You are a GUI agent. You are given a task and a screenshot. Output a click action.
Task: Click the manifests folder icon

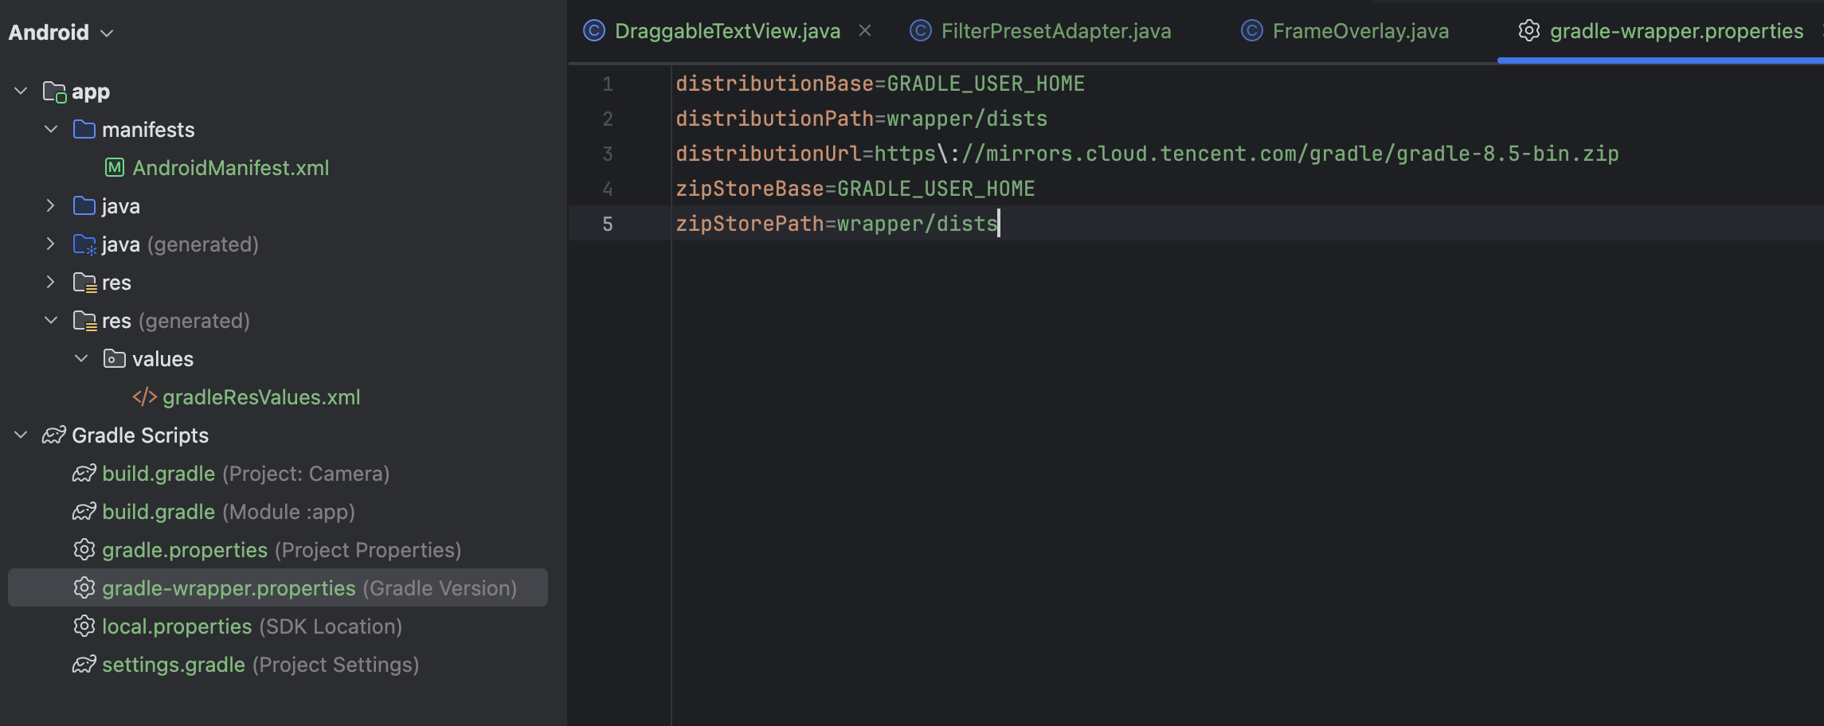(x=84, y=130)
